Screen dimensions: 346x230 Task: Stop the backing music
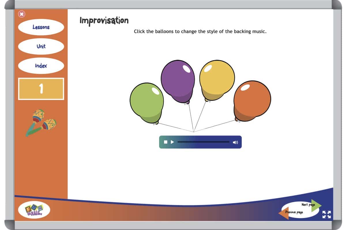tap(166, 142)
